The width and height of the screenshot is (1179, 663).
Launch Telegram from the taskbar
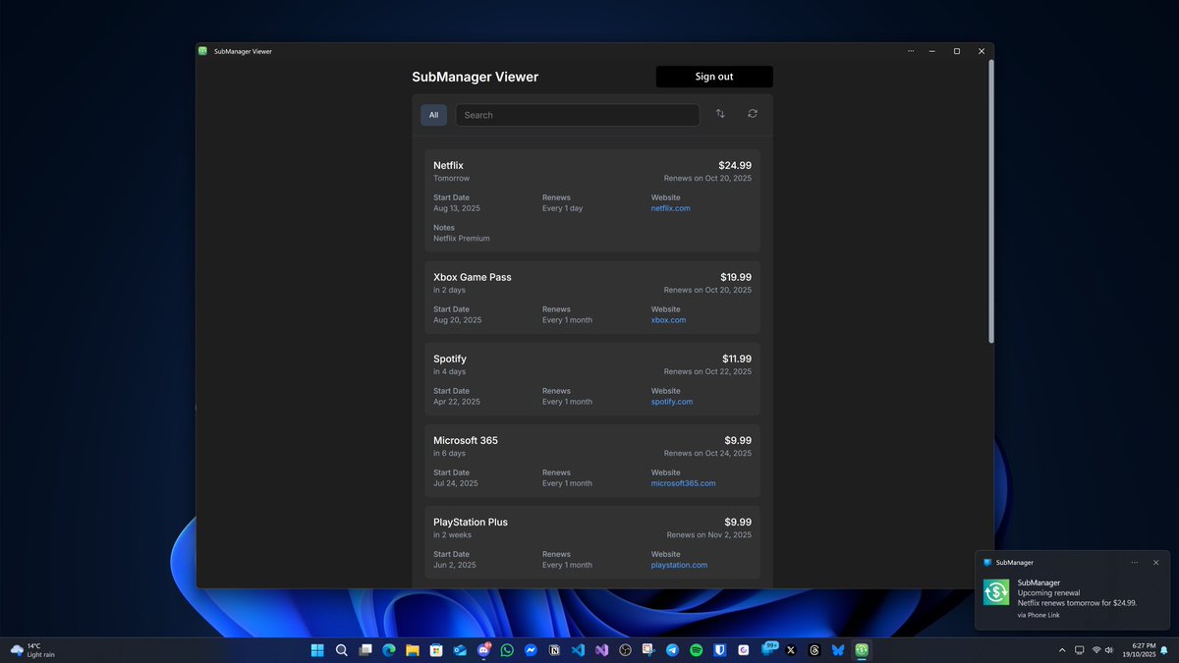672,650
